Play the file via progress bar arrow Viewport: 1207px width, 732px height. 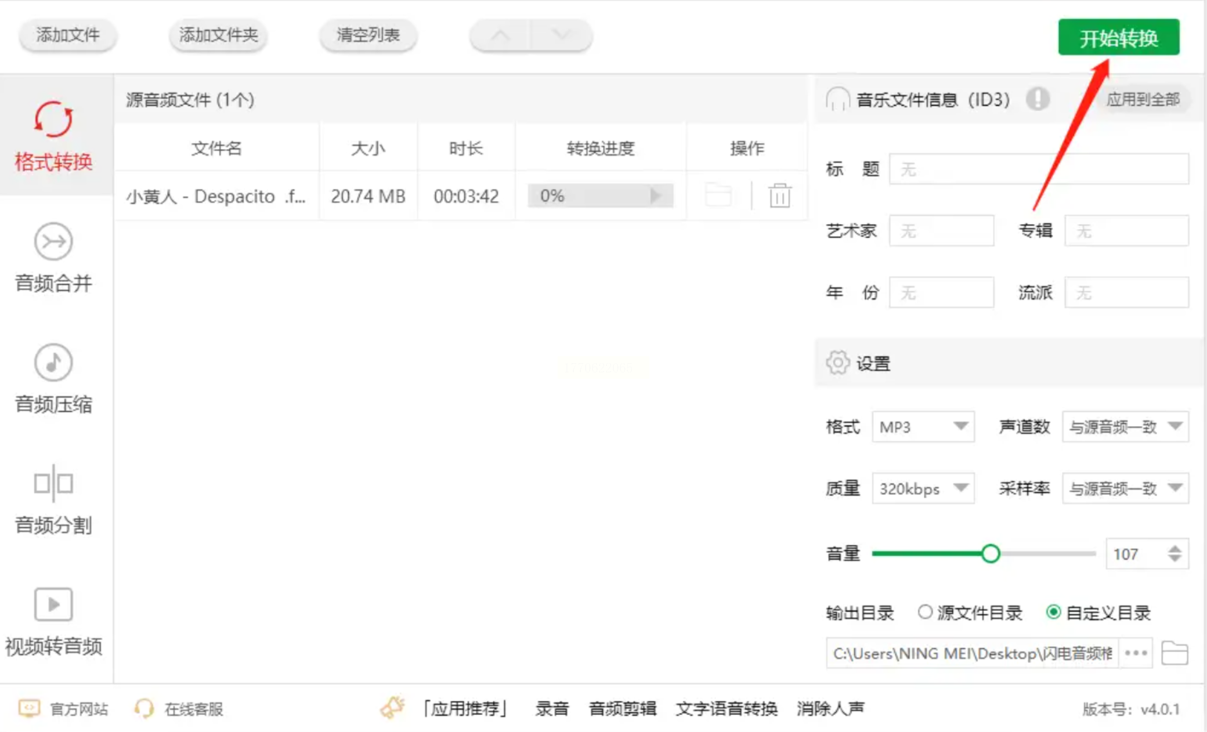pyautogui.click(x=656, y=195)
